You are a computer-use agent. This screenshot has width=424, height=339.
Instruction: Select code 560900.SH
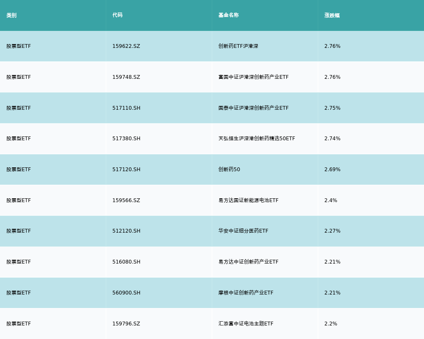(x=126, y=293)
